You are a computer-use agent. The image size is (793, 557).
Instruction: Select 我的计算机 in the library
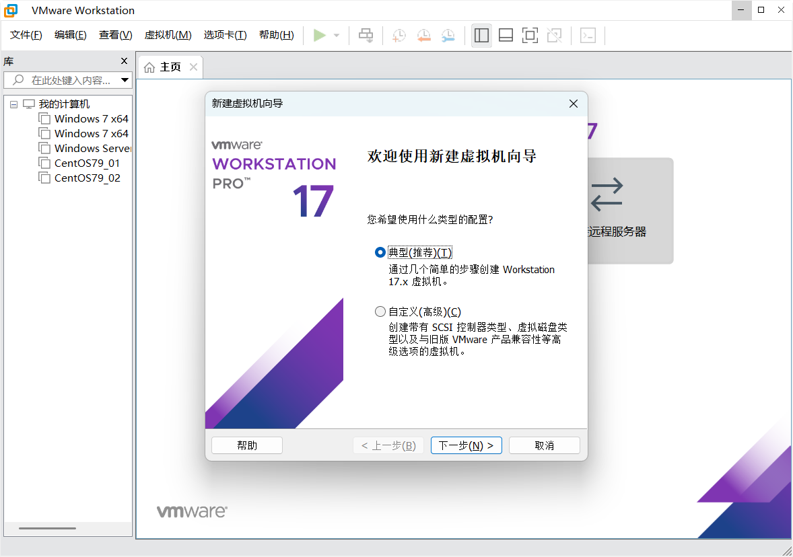point(64,104)
